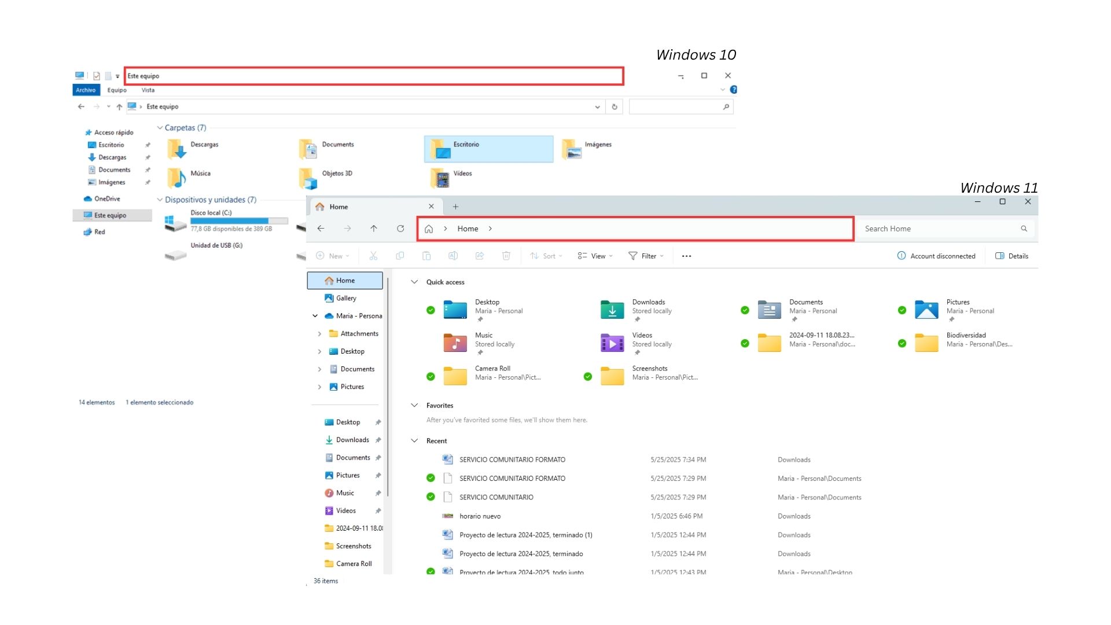
Task: Click the up arrow navigation icon in Windows 11
Action: [x=374, y=229]
